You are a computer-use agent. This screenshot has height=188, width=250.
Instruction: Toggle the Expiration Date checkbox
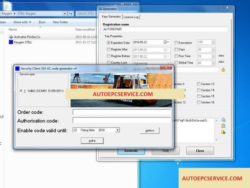click(109, 43)
